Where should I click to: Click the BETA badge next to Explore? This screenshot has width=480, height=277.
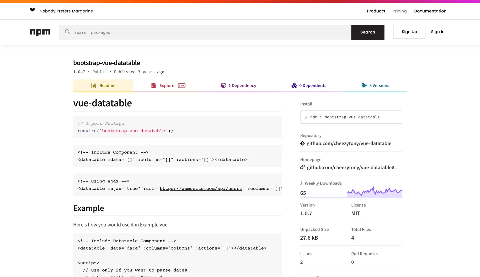pos(182,86)
